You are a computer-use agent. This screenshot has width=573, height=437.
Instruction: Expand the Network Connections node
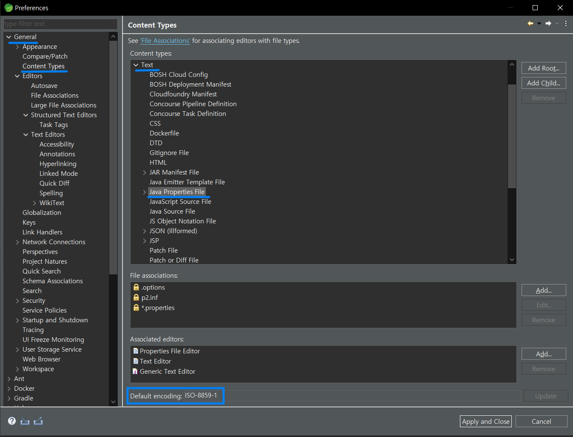click(x=17, y=242)
